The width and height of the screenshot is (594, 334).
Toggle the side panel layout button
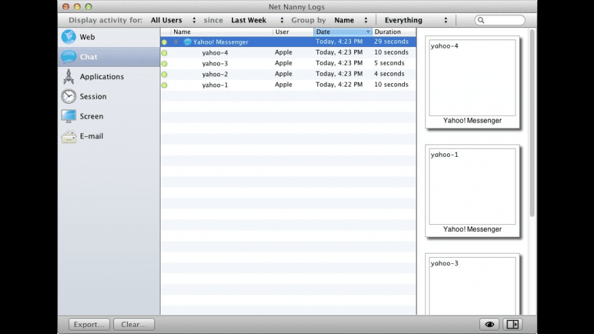[x=513, y=324]
